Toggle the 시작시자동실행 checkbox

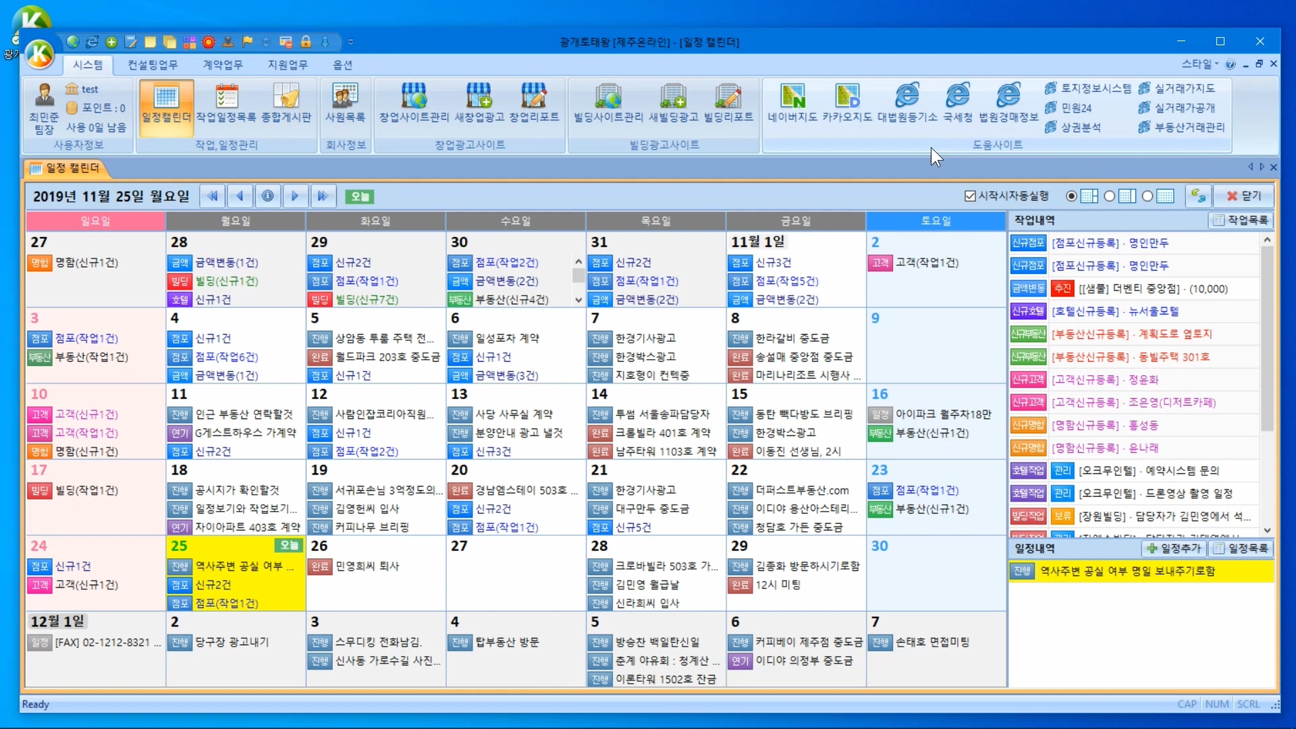971,196
